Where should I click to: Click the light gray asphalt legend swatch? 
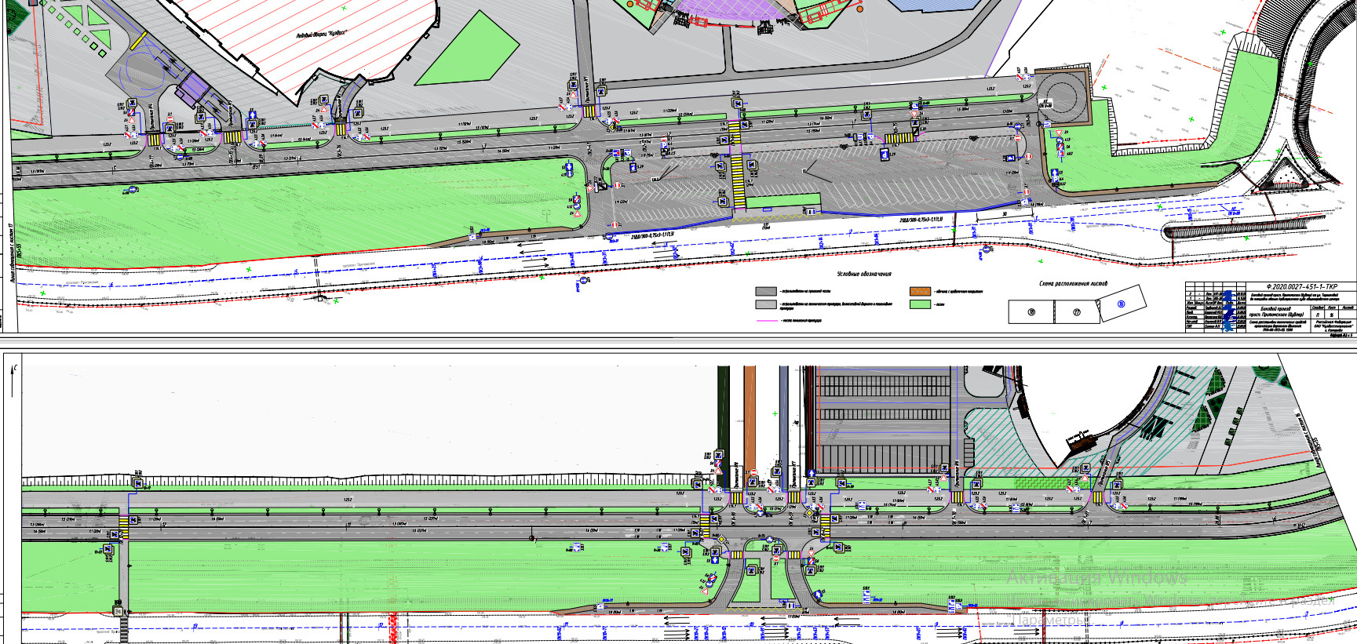766,304
